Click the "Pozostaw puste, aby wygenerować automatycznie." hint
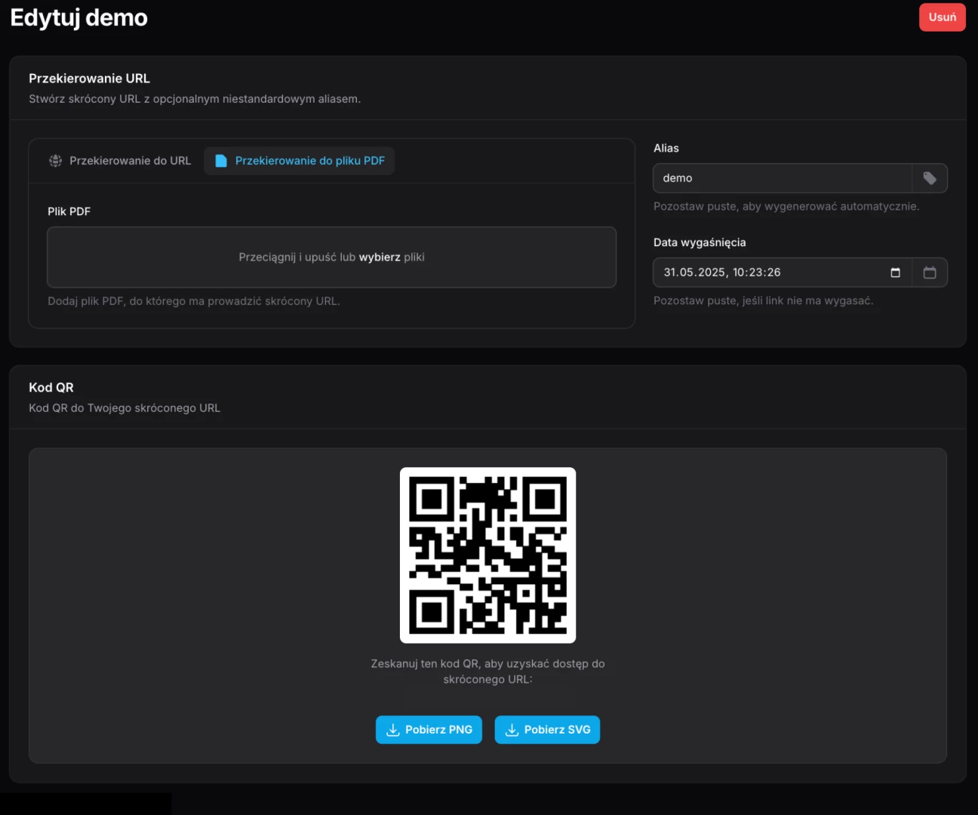Image resolution: width=978 pixels, height=815 pixels. pos(786,206)
